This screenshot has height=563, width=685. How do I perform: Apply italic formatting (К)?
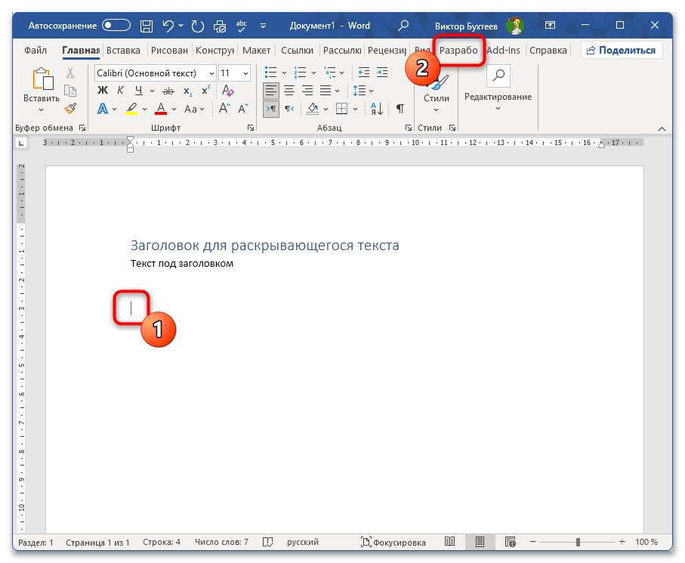point(120,91)
